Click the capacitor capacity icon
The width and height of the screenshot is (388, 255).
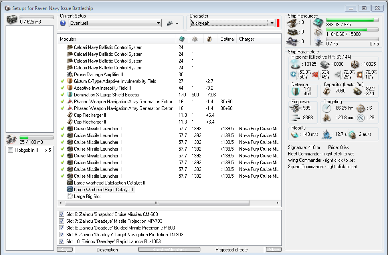[327, 91]
